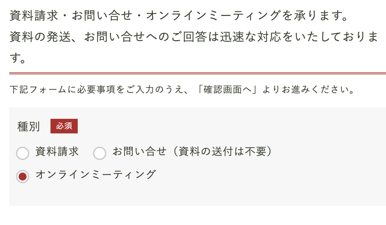Image resolution: width=386 pixels, height=225 pixels.
Task: Click the red double divider line
Action: (197, 73)
